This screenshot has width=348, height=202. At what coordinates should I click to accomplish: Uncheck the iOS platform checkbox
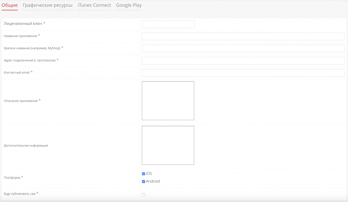tap(144, 174)
